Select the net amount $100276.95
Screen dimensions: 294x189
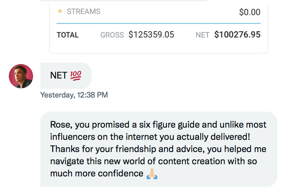[x=237, y=35]
